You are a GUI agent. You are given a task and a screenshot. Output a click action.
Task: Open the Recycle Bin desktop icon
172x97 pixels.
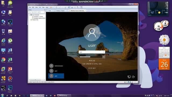coord(3,32)
